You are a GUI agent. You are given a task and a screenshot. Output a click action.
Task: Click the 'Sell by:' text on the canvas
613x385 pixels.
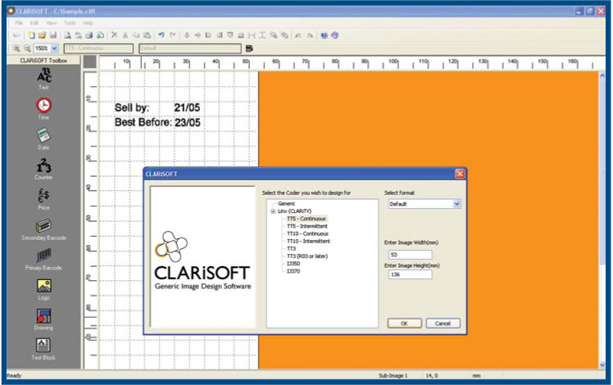[132, 108]
